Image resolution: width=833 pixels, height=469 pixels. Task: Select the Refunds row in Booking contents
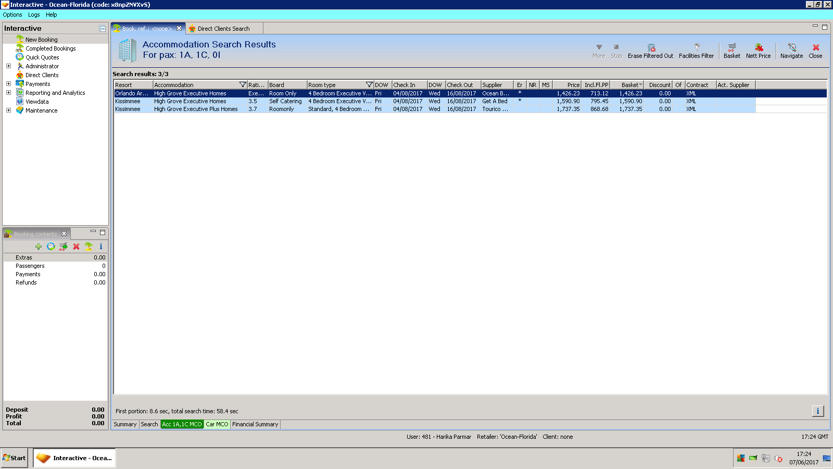(55, 282)
